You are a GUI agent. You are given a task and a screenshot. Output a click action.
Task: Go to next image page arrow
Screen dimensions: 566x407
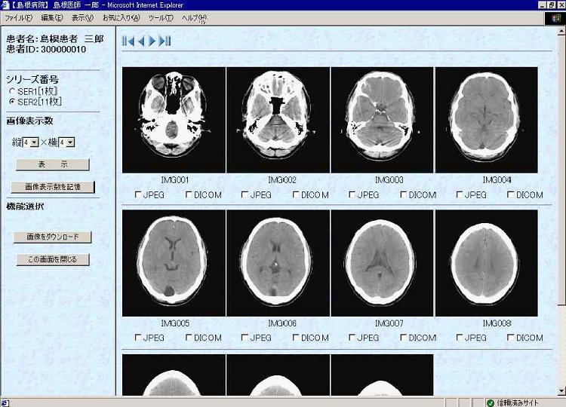tap(153, 41)
